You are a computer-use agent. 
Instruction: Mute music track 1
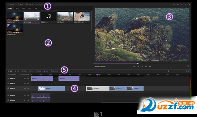(28, 95)
